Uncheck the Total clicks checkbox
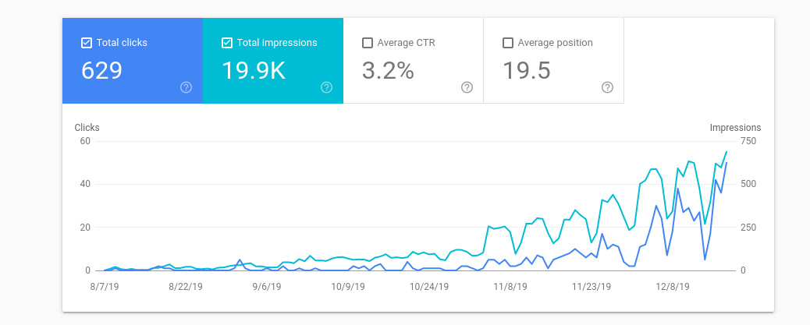The height and width of the screenshot is (325, 810). coord(87,43)
